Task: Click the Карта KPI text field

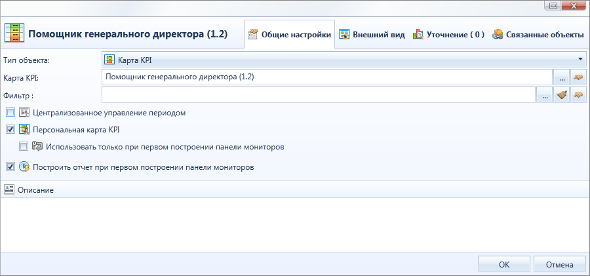Action: pos(327,77)
